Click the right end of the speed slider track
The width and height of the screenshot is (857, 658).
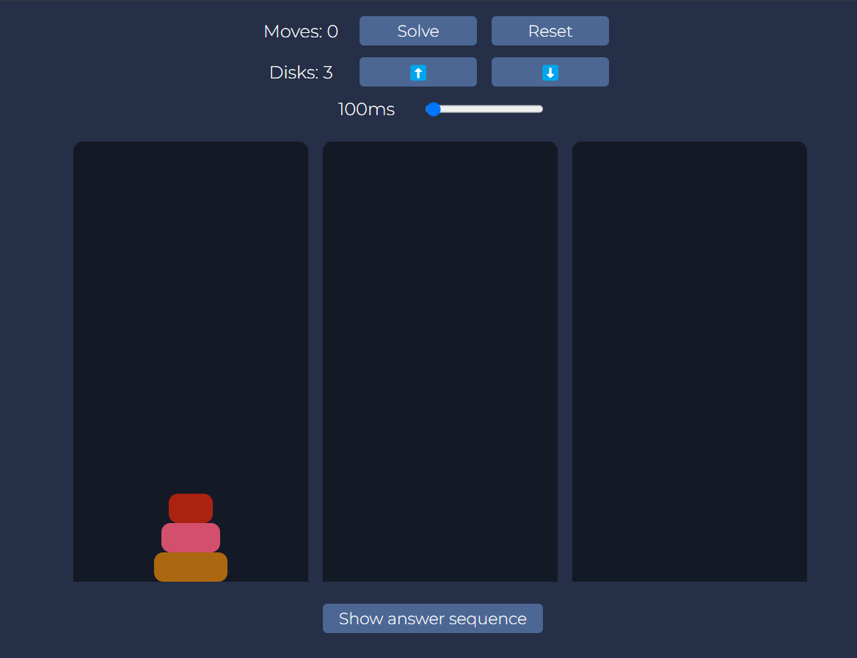[539, 109]
